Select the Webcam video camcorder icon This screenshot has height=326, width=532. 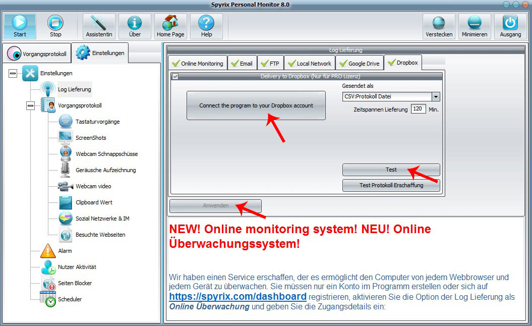pos(66,186)
